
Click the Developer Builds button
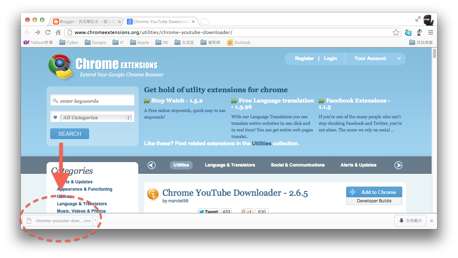[374, 201]
